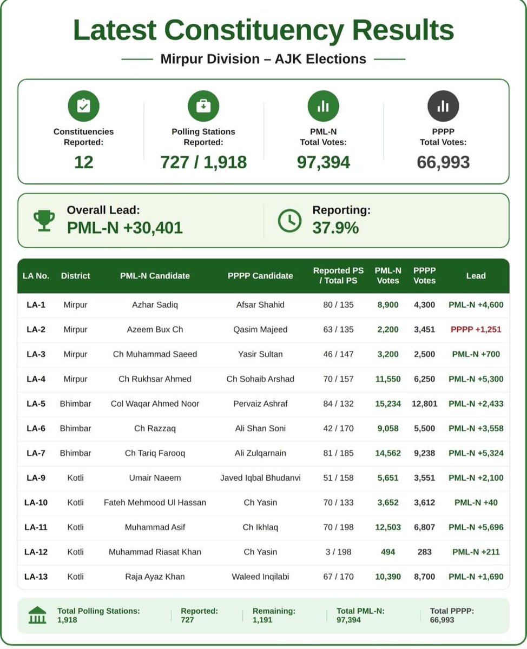Image resolution: width=527 pixels, height=649 pixels.
Task: Click the '46 / 147' reported stations cell
Action: click(338, 354)
